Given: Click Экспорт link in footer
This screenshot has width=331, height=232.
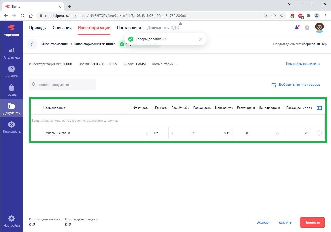Looking at the screenshot, I should (263, 222).
